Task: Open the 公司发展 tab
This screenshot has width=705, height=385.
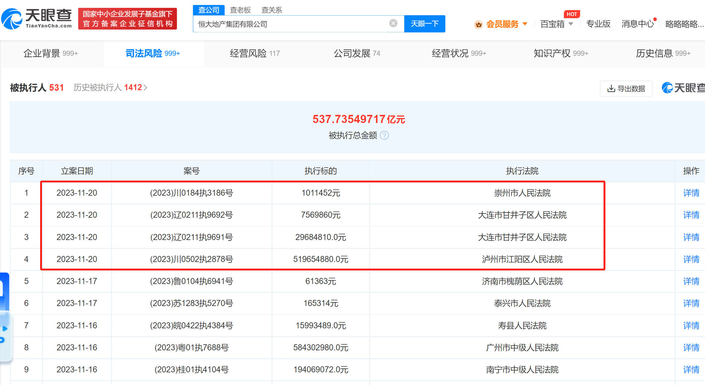Action: click(357, 53)
